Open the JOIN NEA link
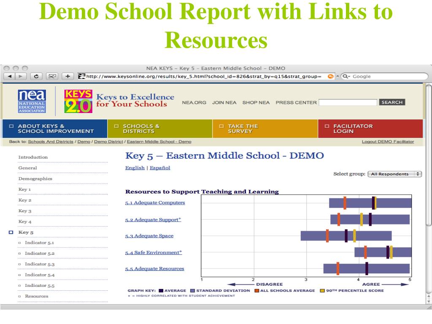This screenshot has height=324, width=432. click(x=224, y=103)
